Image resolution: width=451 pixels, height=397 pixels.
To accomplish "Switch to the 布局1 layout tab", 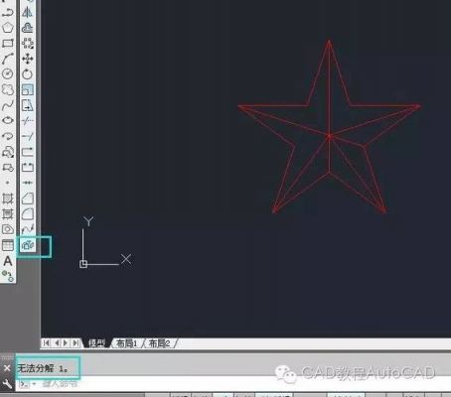I will click(126, 343).
